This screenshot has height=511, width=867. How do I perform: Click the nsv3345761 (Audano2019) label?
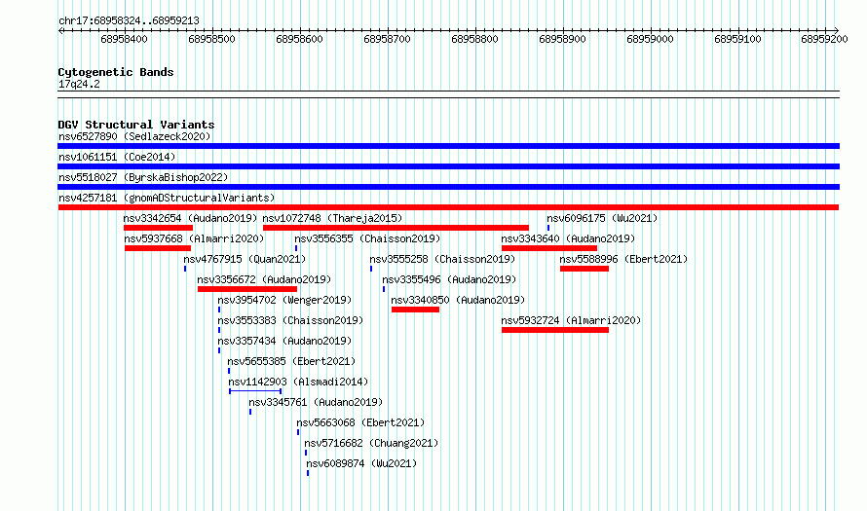(316, 402)
